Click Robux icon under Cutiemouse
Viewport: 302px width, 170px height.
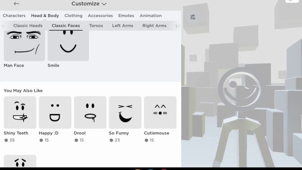point(146,140)
